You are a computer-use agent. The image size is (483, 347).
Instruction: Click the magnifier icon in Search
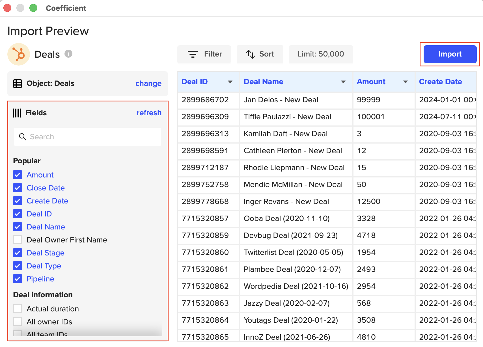[22, 137]
